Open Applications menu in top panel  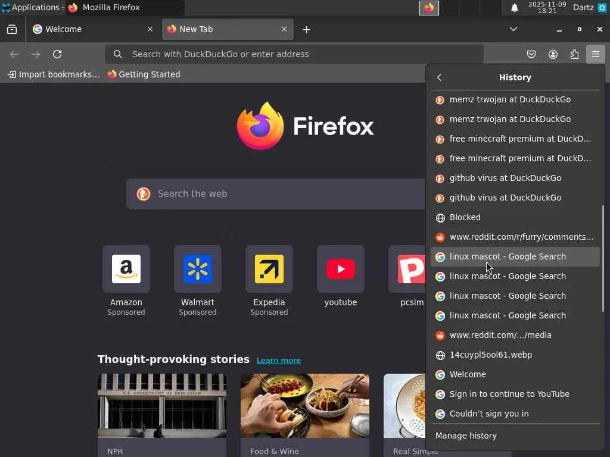click(x=32, y=7)
